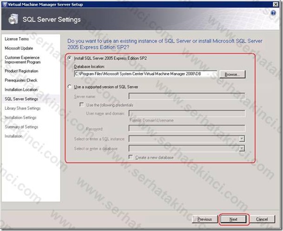The image size is (283, 231).
Task: Click Format: Domain\Username hint text
Action: coord(152,120)
